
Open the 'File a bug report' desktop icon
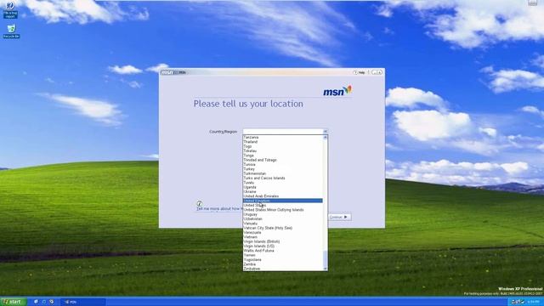point(10,9)
